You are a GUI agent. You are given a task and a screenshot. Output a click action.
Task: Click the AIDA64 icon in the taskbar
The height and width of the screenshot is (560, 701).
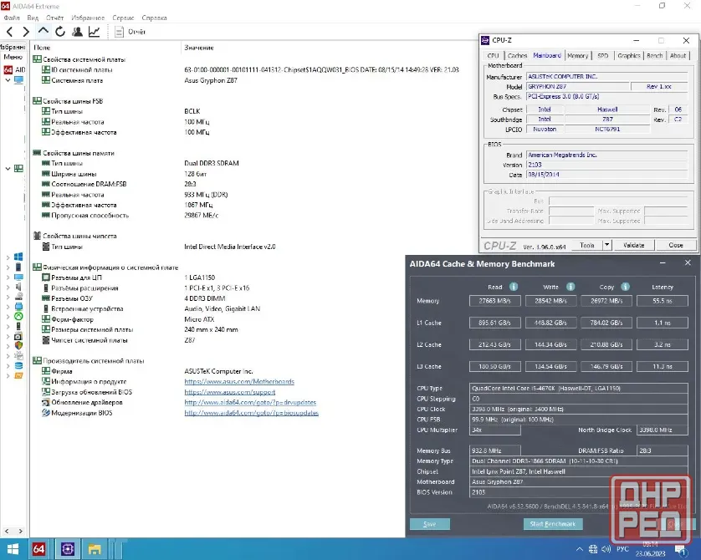[38, 549]
